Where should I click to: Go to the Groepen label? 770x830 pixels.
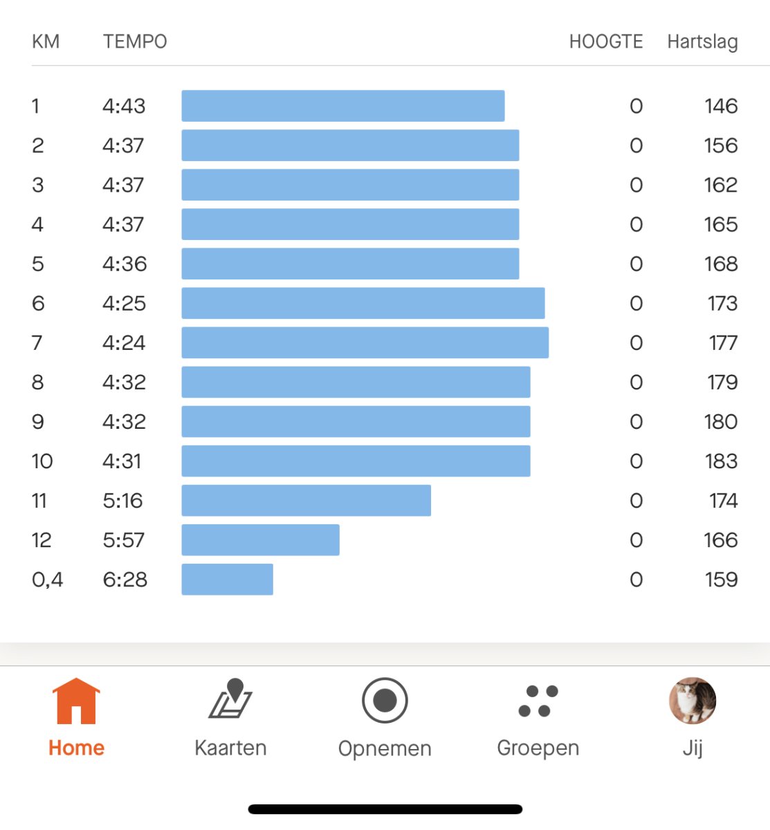point(538,748)
